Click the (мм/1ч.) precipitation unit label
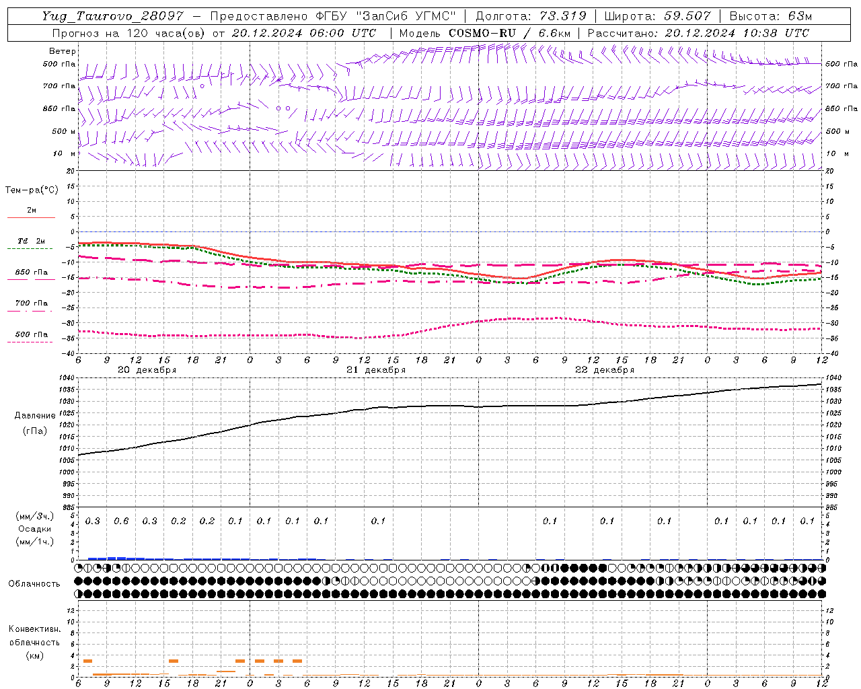 point(35,542)
